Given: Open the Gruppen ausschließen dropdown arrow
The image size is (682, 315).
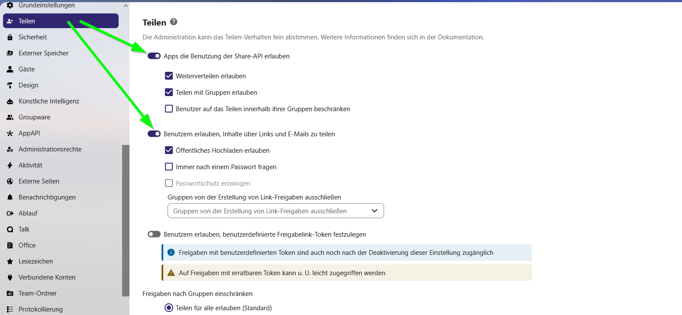Looking at the screenshot, I should click(375, 211).
